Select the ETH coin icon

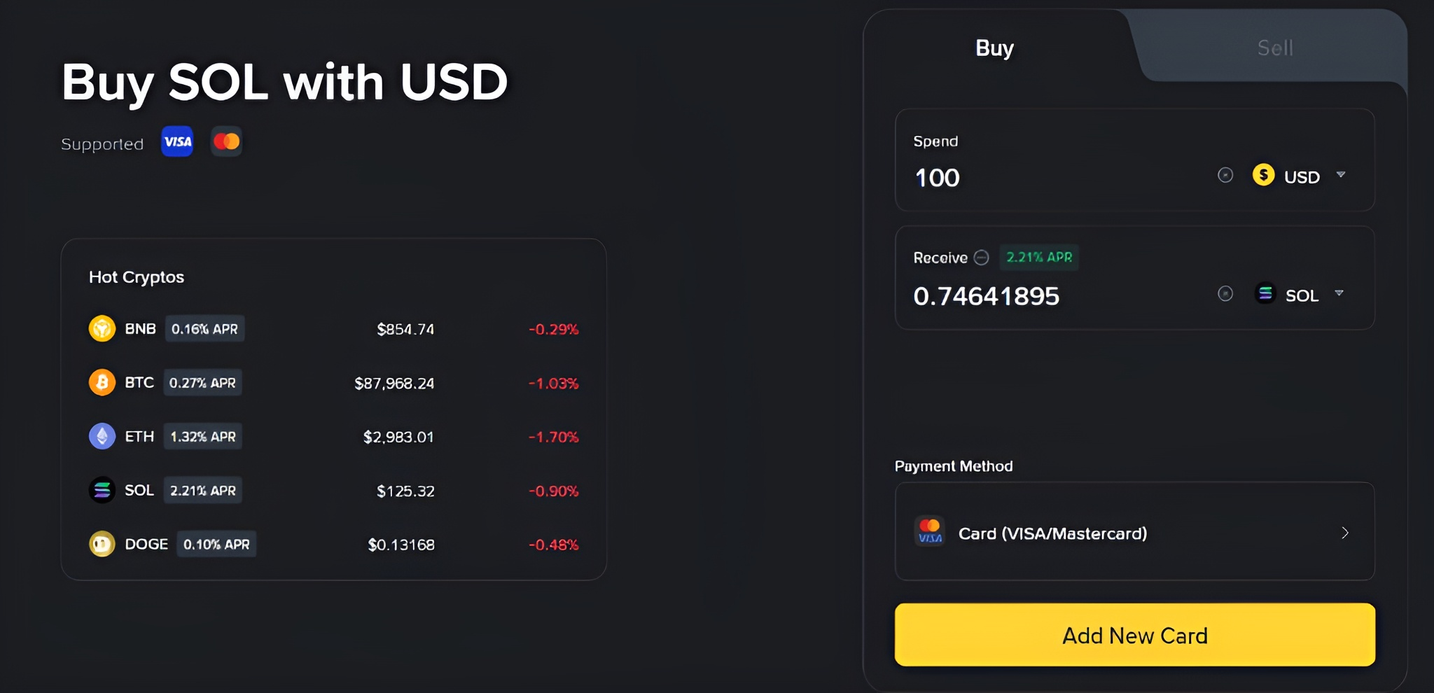coord(102,436)
